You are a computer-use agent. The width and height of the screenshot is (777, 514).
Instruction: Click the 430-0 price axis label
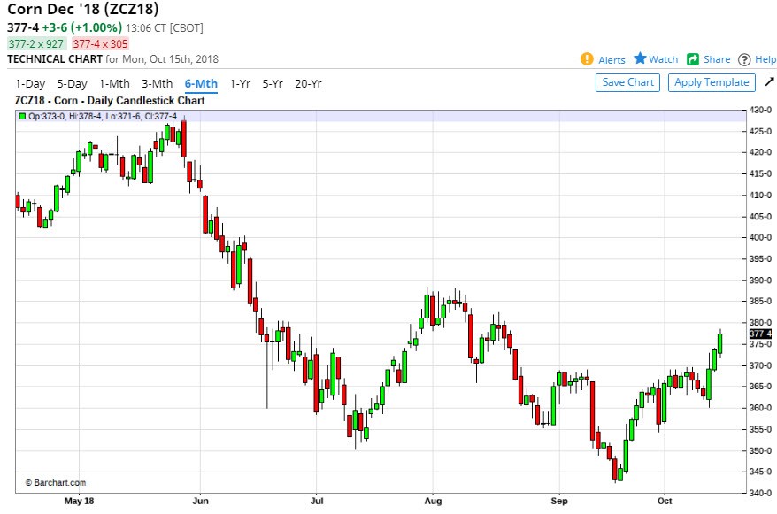point(761,110)
